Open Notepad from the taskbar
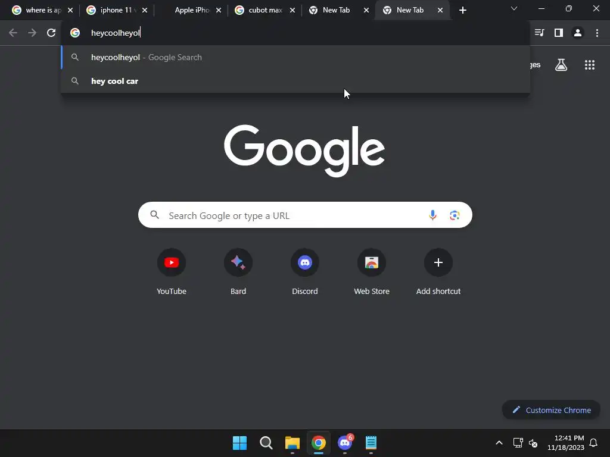The width and height of the screenshot is (610, 457). [371, 443]
